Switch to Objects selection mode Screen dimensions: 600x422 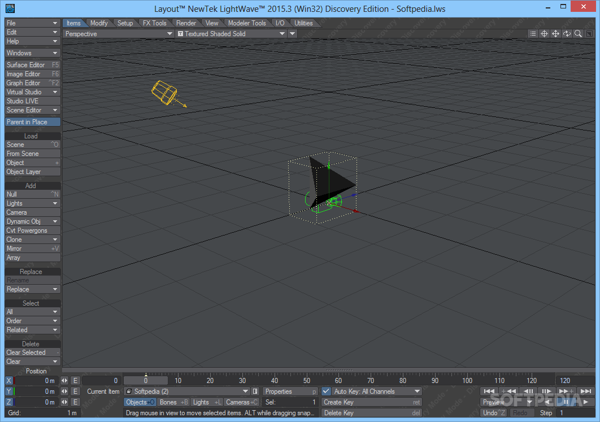[140, 402]
